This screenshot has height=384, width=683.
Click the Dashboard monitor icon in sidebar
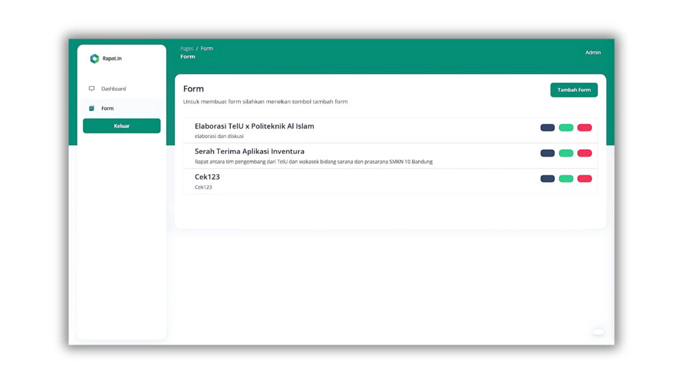coord(91,89)
